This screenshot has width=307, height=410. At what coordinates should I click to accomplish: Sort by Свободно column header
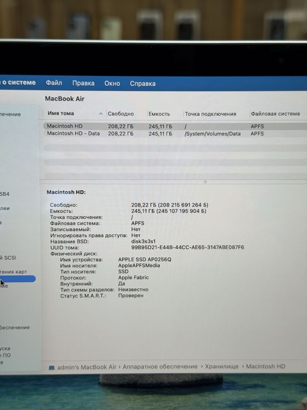pyautogui.click(x=120, y=114)
